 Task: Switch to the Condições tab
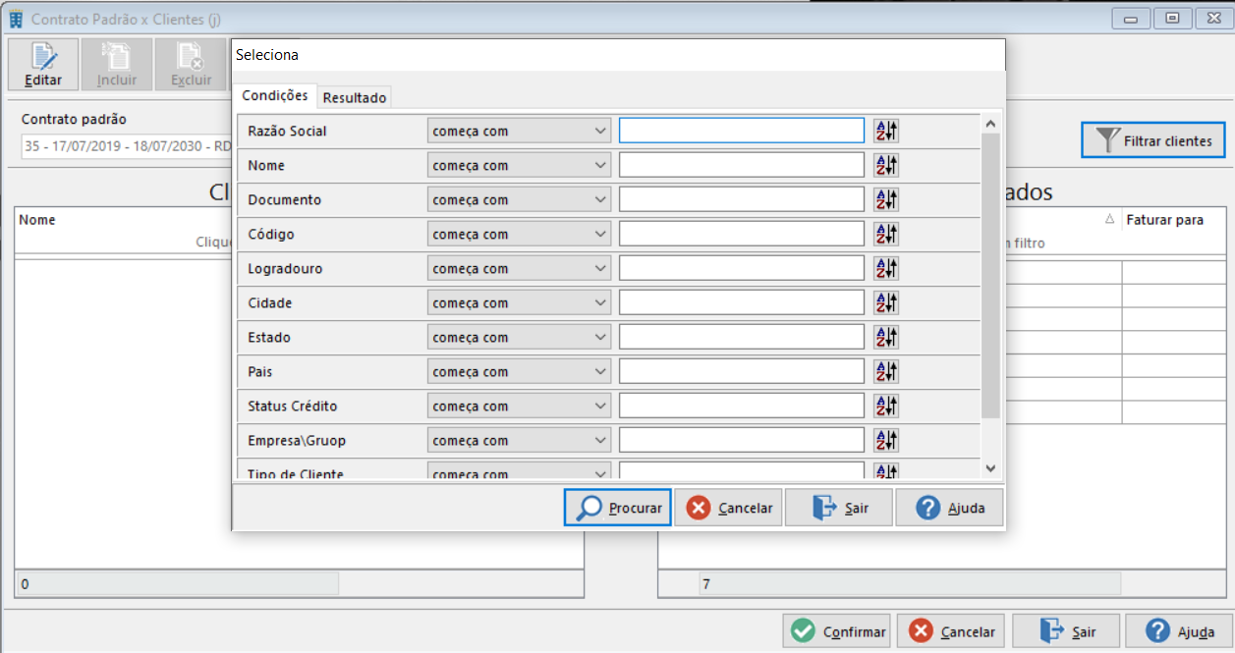coord(275,96)
